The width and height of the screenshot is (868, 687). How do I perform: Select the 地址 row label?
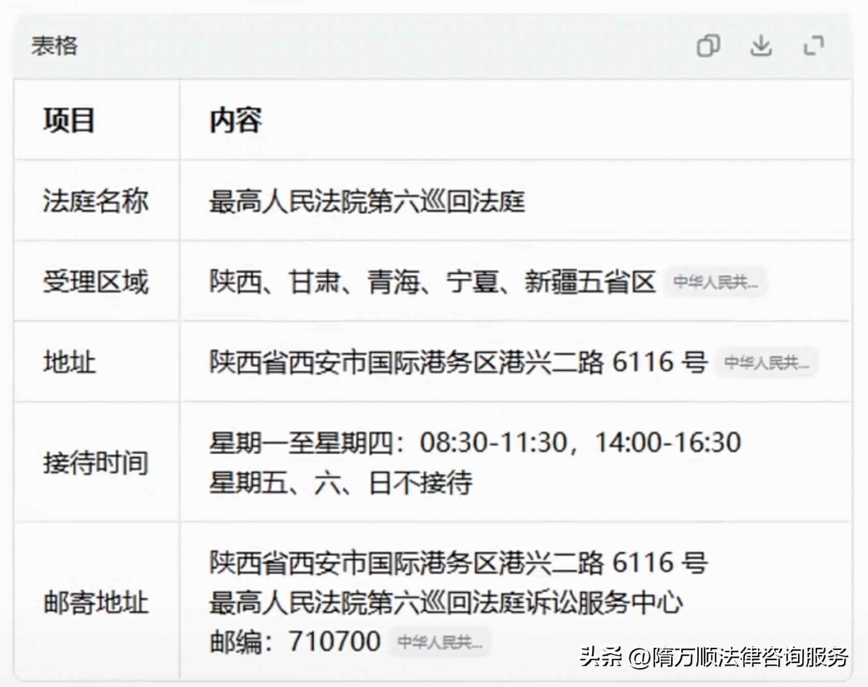tap(69, 363)
